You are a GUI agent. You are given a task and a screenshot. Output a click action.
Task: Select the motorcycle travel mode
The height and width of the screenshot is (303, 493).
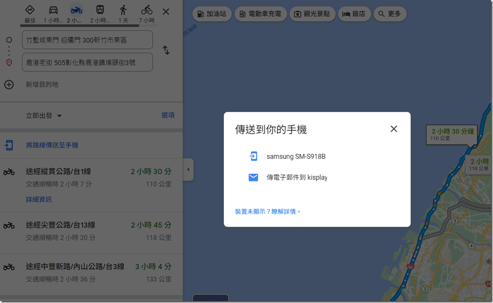point(77,10)
